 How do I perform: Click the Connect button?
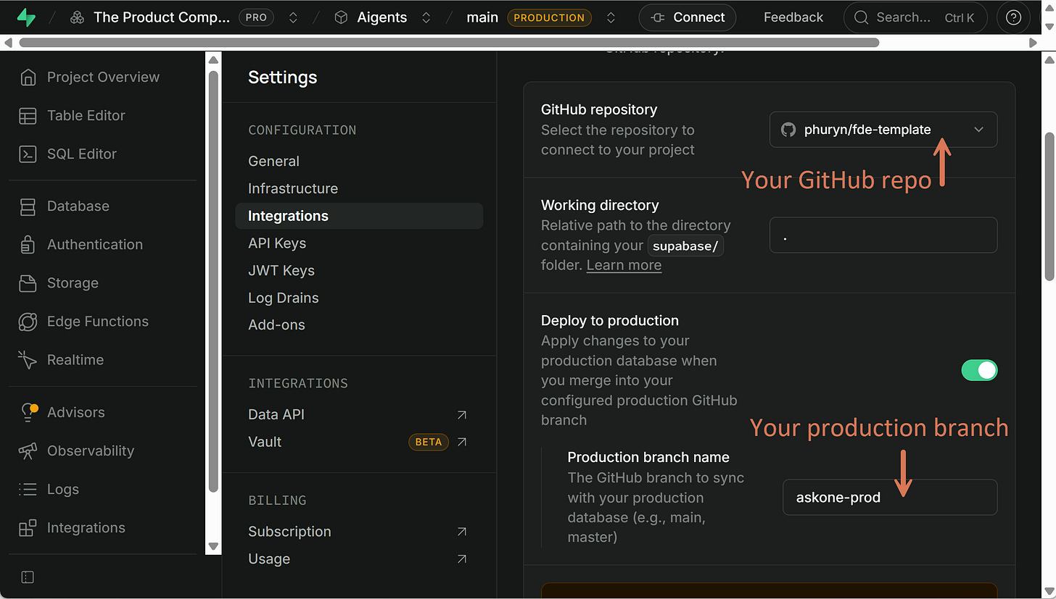coord(688,17)
